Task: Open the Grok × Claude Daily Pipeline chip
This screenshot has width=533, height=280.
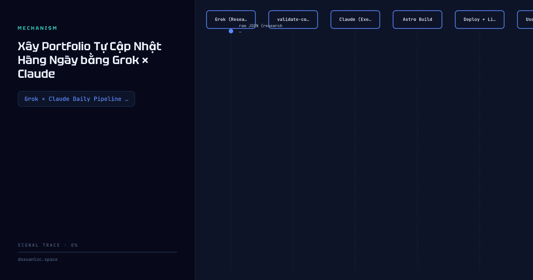Action: click(76, 99)
